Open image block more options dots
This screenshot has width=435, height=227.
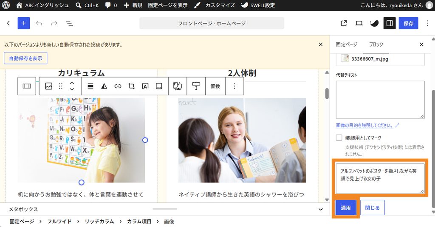[x=234, y=86]
